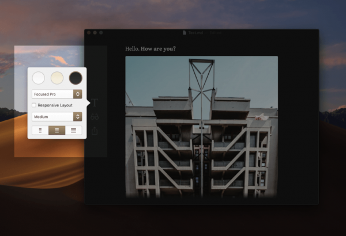Toggle the glasses preview mode icon
346x236 pixels.
[95, 117]
